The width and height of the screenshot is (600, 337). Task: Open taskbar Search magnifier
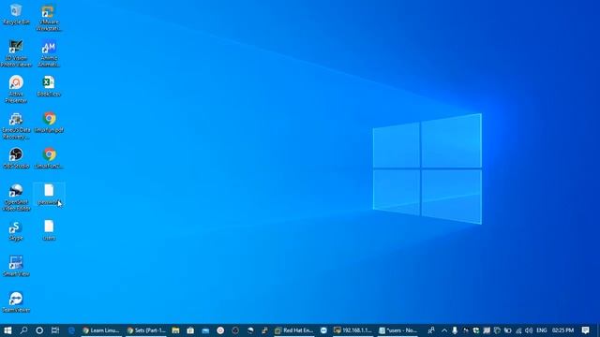click(x=23, y=330)
